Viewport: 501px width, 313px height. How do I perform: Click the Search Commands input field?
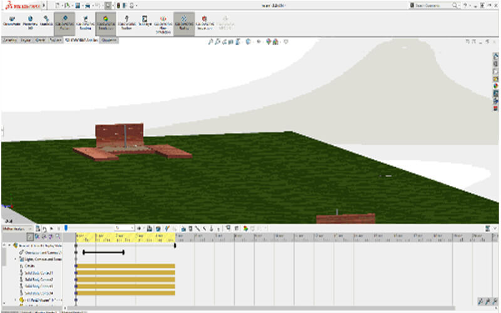pos(432,5)
